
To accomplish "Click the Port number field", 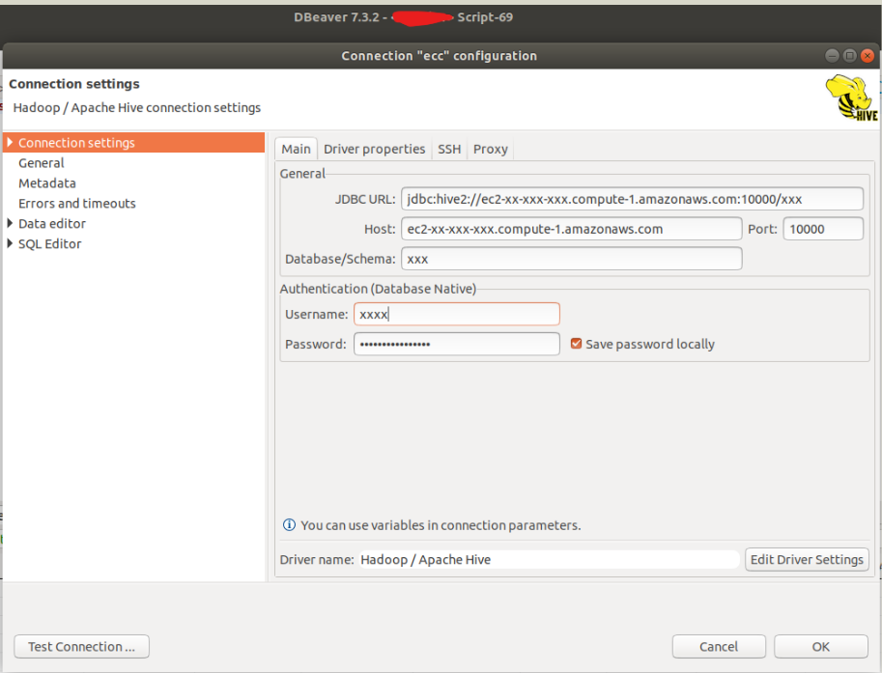I will 822,229.
